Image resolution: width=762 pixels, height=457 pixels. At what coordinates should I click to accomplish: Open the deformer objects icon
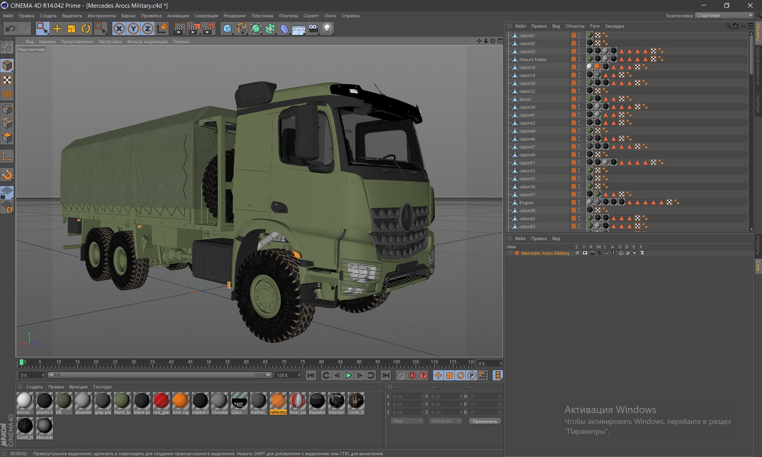pyautogui.click(x=285, y=29)
